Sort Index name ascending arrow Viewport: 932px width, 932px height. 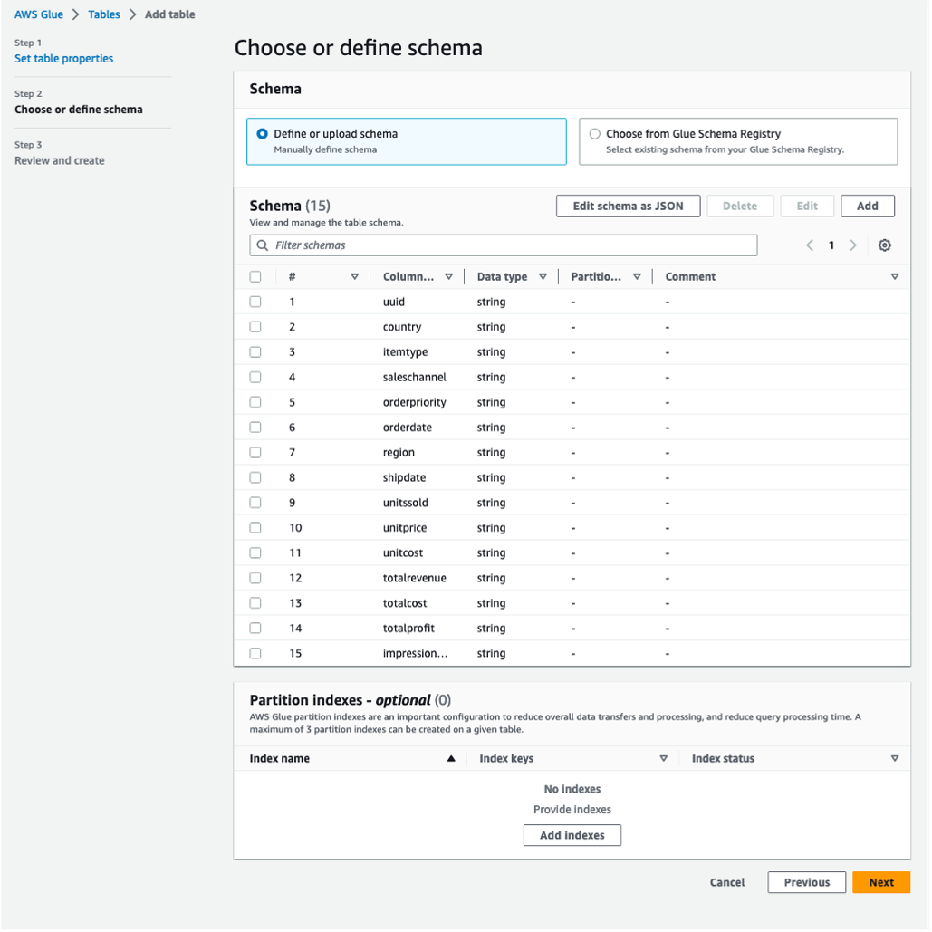pos(451,758)
